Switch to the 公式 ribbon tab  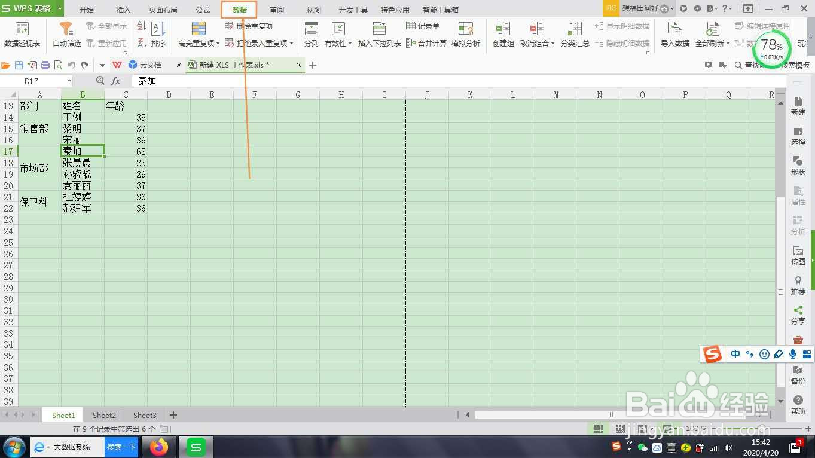click(x=203, y=10)
